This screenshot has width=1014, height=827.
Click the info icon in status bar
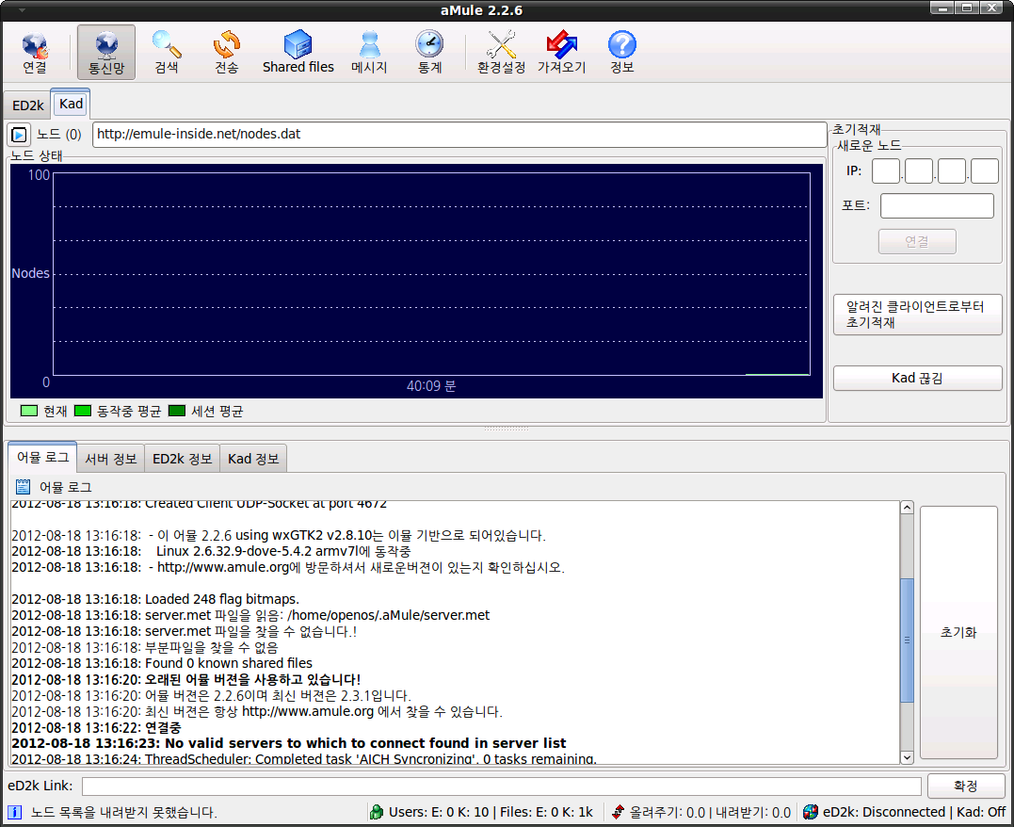[14, 812]
